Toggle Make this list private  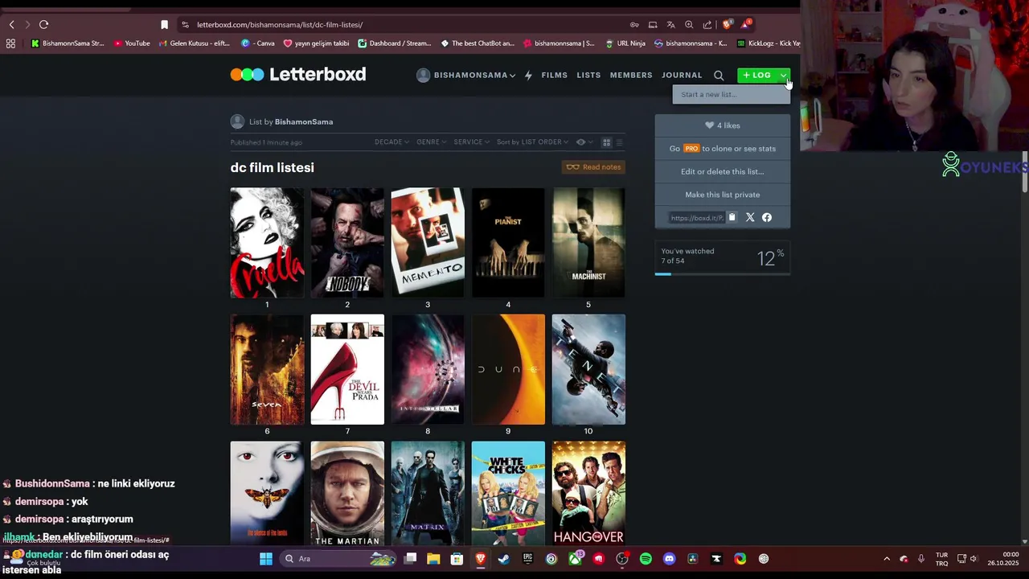pos(723,195)
